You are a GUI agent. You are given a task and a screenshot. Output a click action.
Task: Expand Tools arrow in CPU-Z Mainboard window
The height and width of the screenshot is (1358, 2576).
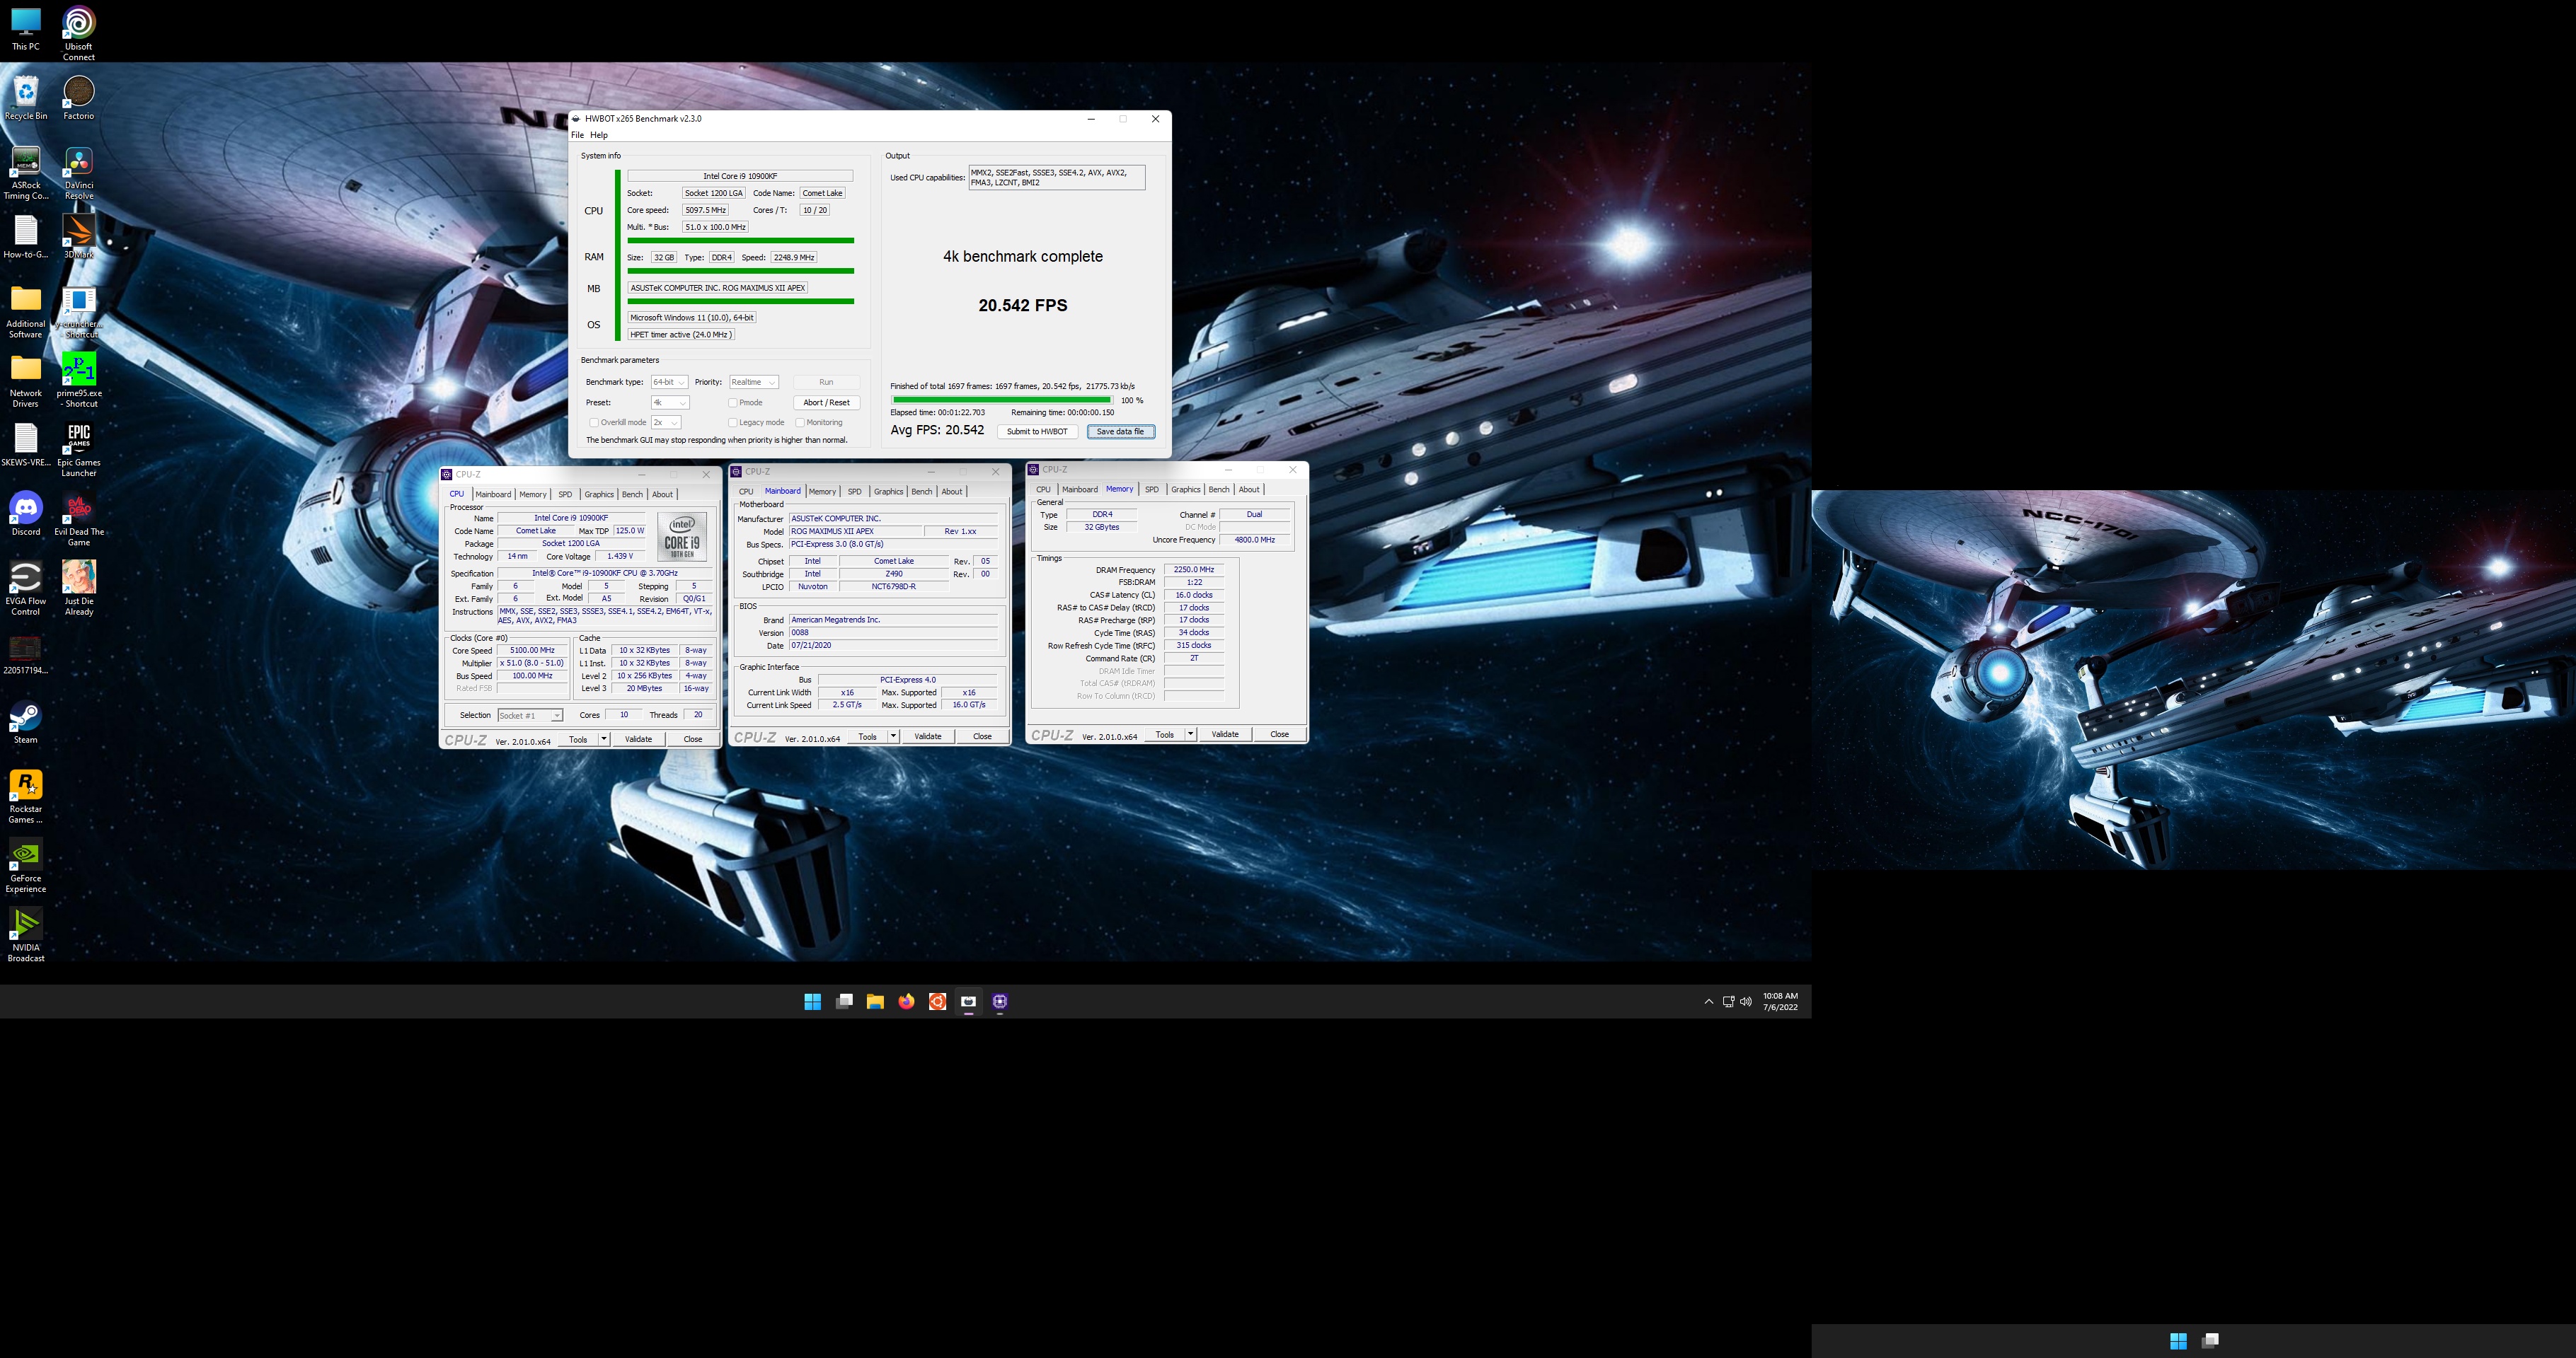pyautogui.click(x=893, y=736)
